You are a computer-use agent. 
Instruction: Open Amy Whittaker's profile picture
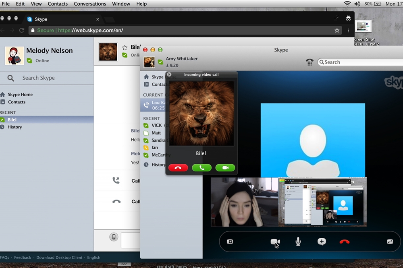(149, 62)
